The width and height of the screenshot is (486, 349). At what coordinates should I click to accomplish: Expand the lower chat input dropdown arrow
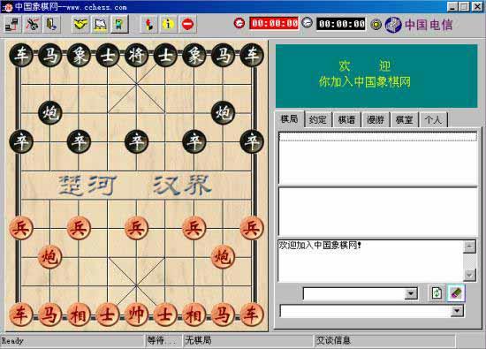(x=457, y=311)
